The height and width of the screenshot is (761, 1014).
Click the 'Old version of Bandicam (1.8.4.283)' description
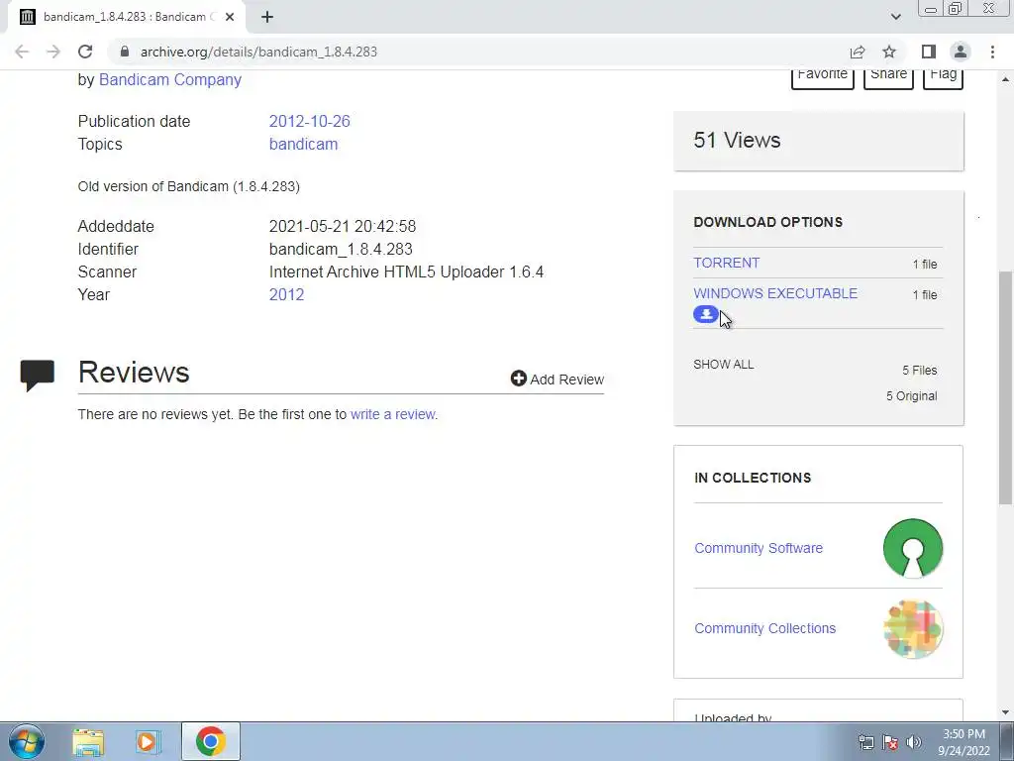pyautogui.click(x=189, y=186)
